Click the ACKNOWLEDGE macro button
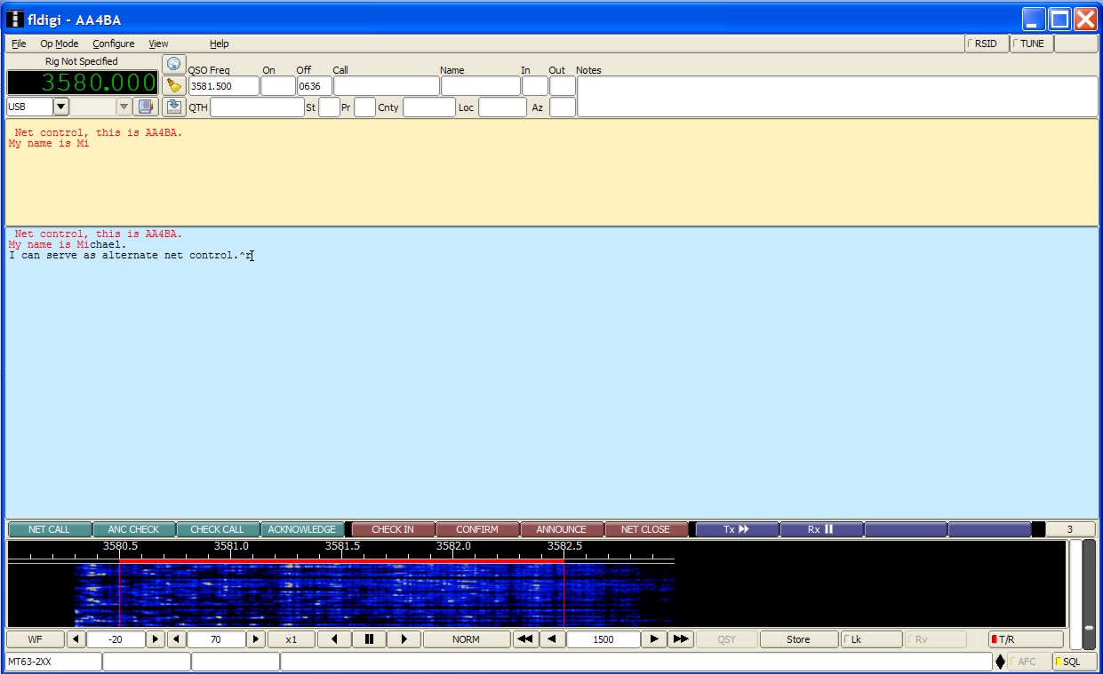 (302, 529)
